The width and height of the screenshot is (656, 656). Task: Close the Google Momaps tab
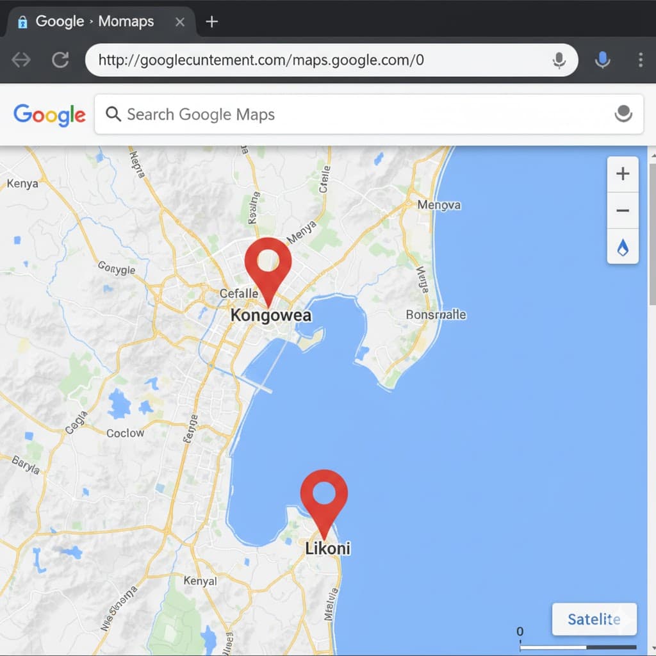180,22
